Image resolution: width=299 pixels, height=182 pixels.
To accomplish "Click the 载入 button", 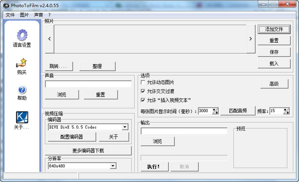I will [274, 64].
